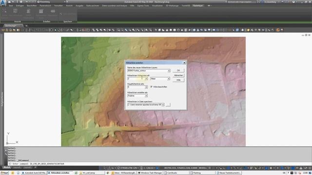Click the Abbrechen button in the dialog

[x=178, y=75]
